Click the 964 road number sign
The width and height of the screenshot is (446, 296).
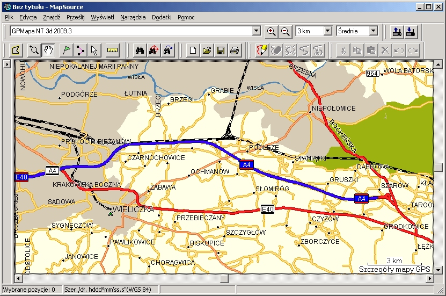[372, 74]
